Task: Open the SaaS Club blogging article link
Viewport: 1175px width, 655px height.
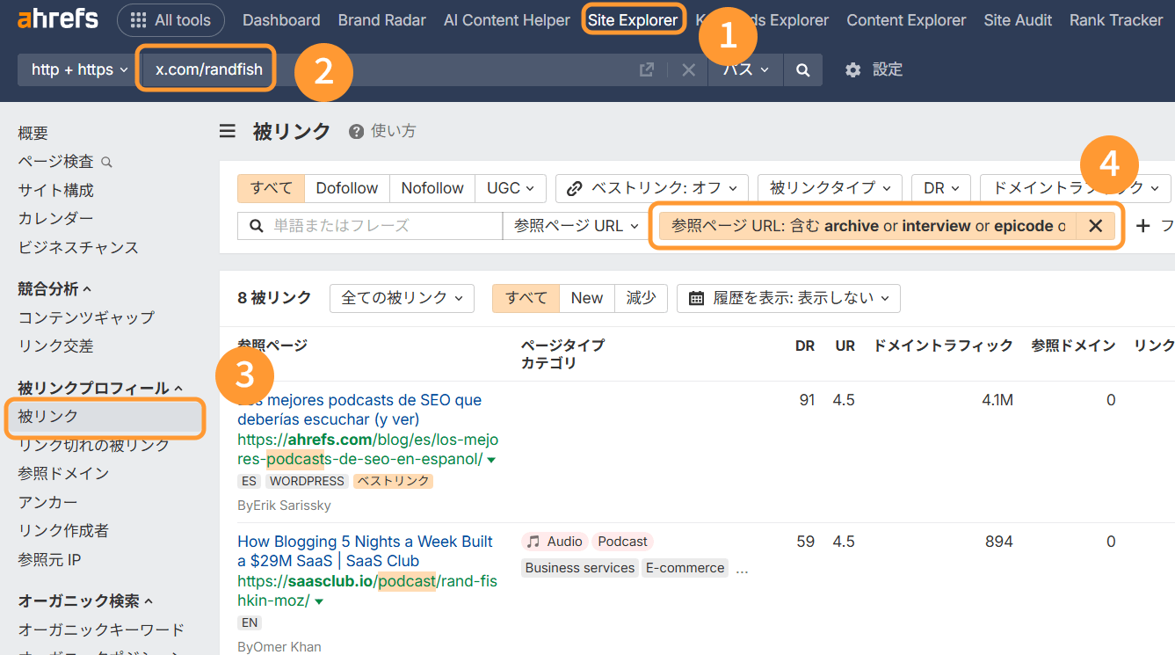Action: [x=366, y=551]
